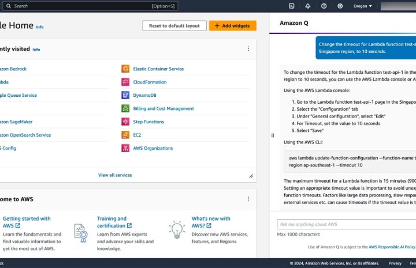The width and height of the screenshot is (416, 268).
Task: Click the certificate icon beside Training and certification
Action: [x=81, y=233]
